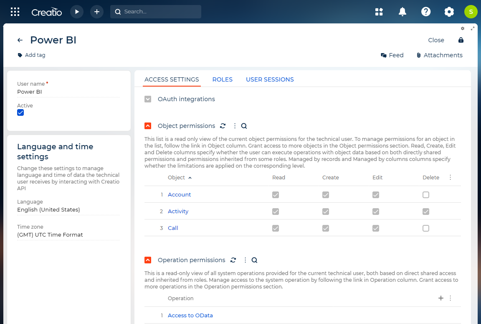Search within Operation permissions
The height and width of the screenshot is (324, 481).
[x=254, y=260]
